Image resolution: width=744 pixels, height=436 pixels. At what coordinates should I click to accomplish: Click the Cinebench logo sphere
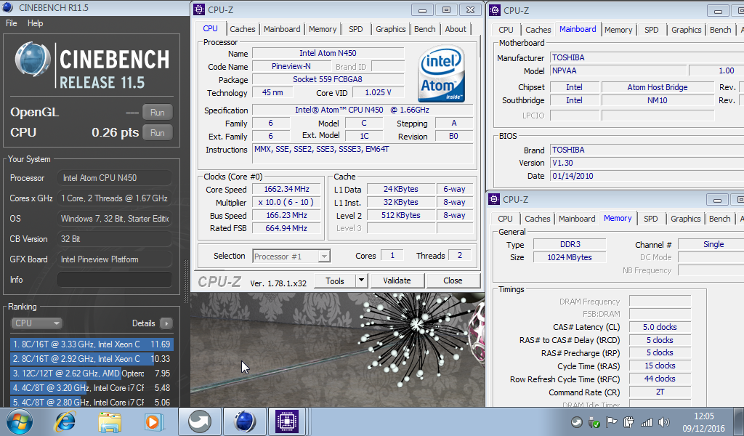point(33,60)
